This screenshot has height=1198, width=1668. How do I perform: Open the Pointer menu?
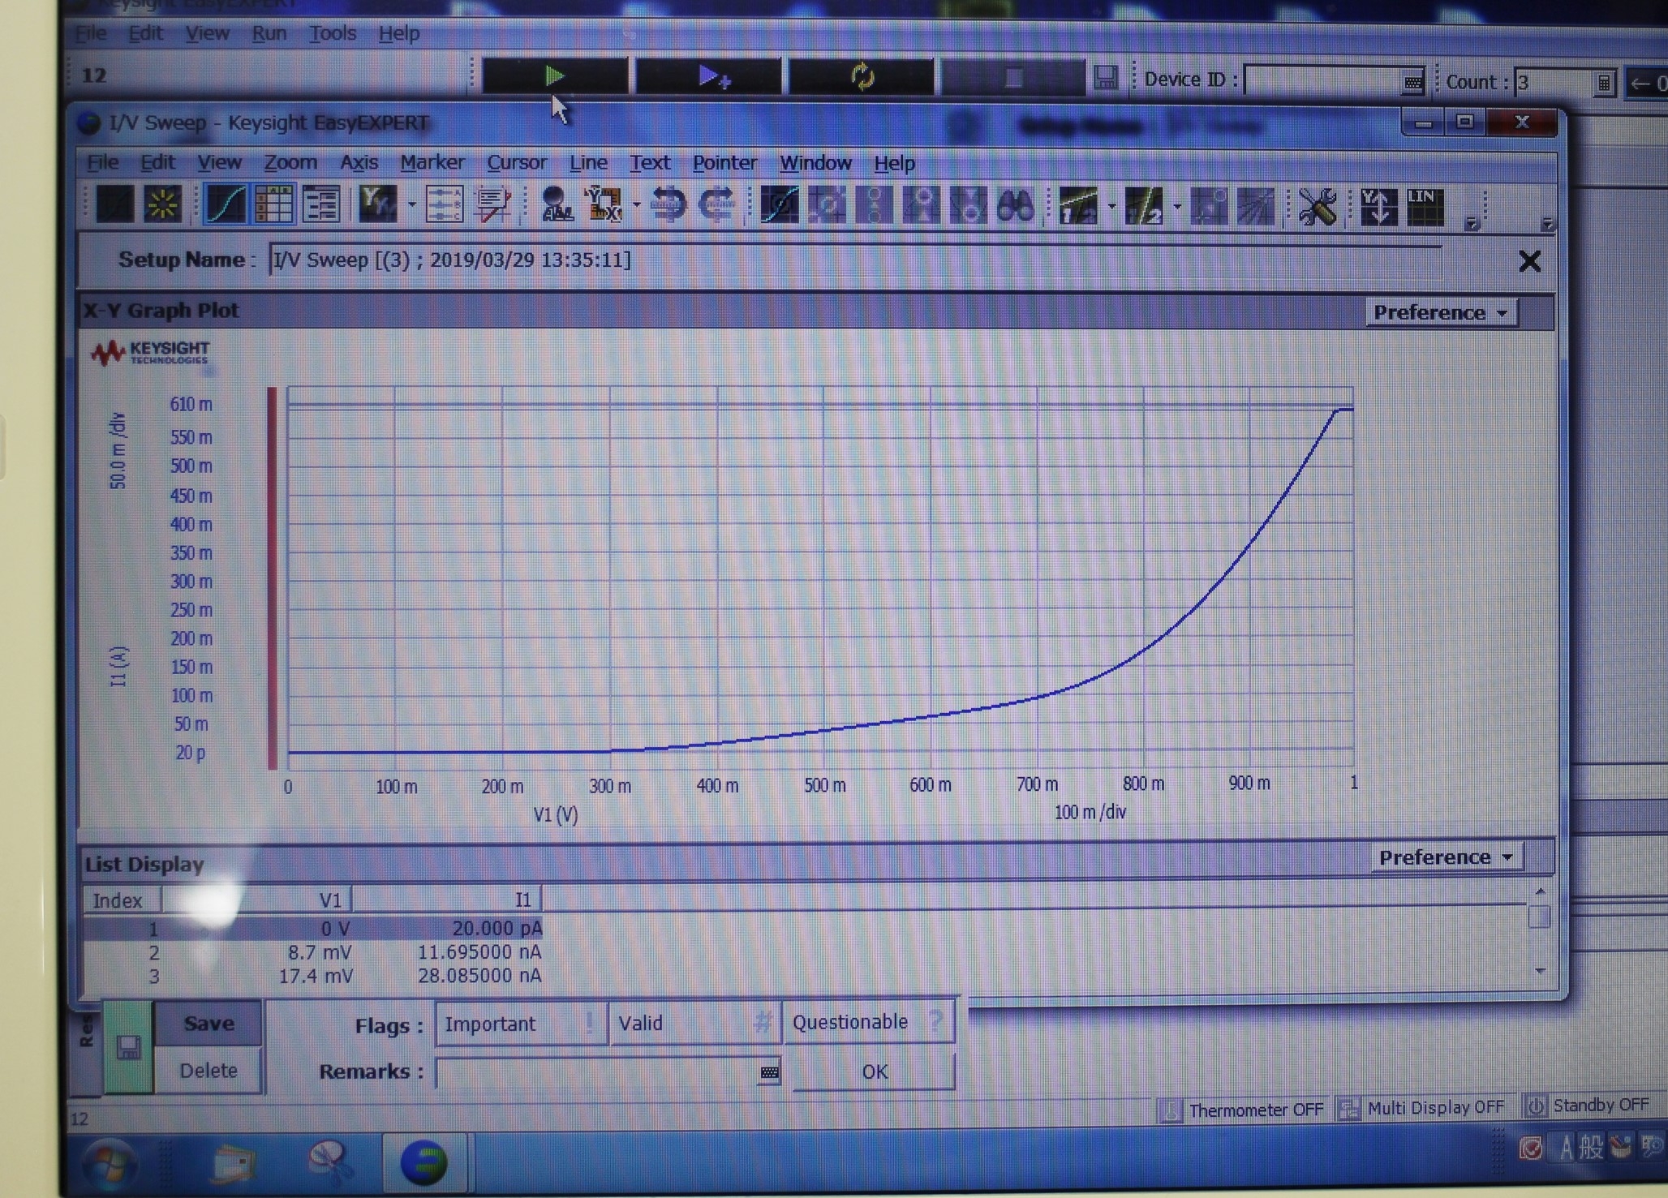[724, 163]
